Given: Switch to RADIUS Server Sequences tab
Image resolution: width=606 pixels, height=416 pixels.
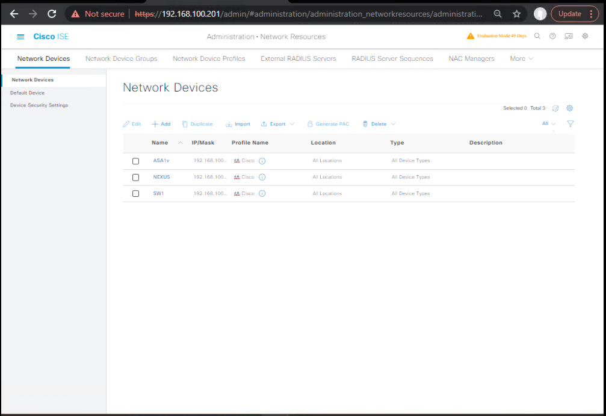Looking at the screenshot, I should pos(392,59).
